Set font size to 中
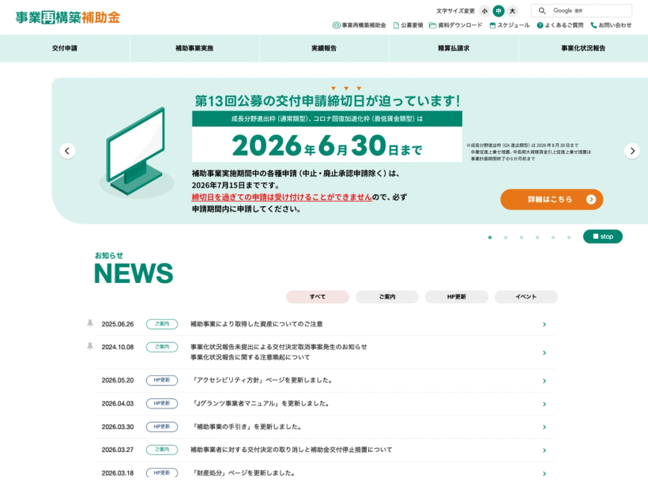Viewport: 648px width, 486px height. click(x=499, y=11)
